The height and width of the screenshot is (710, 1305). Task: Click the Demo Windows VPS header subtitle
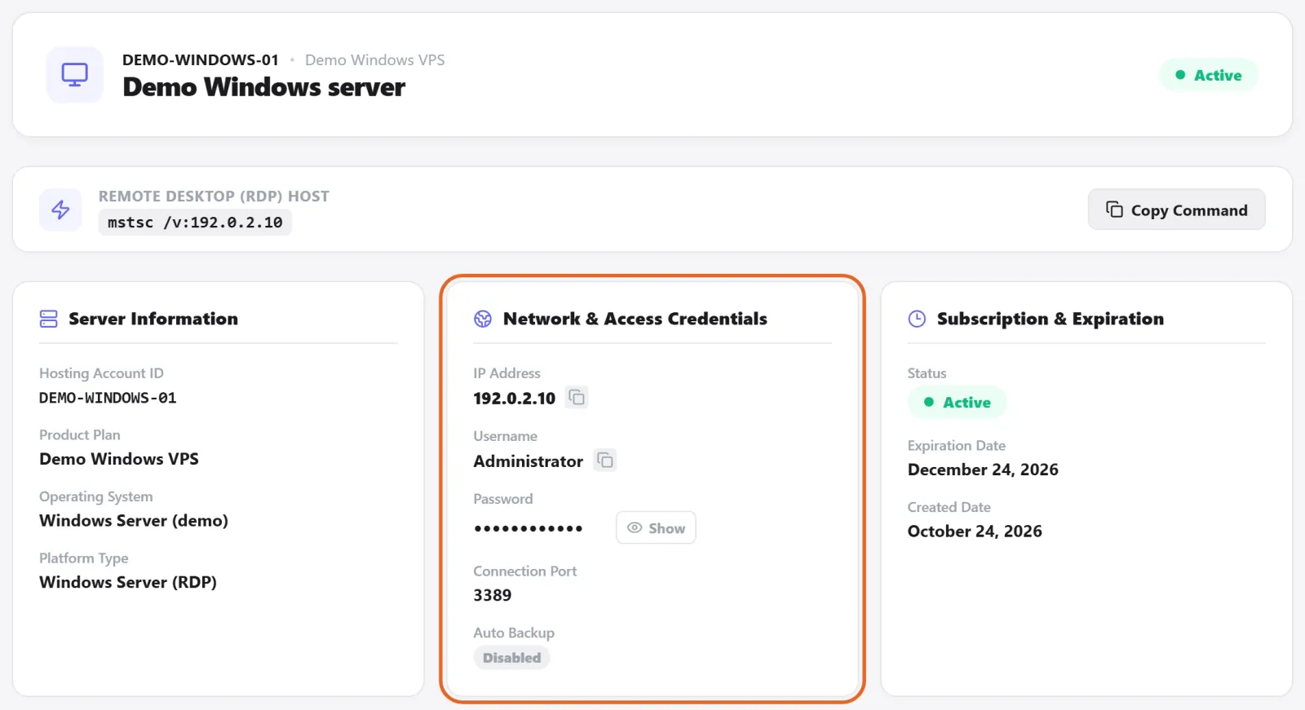point(375,60)
